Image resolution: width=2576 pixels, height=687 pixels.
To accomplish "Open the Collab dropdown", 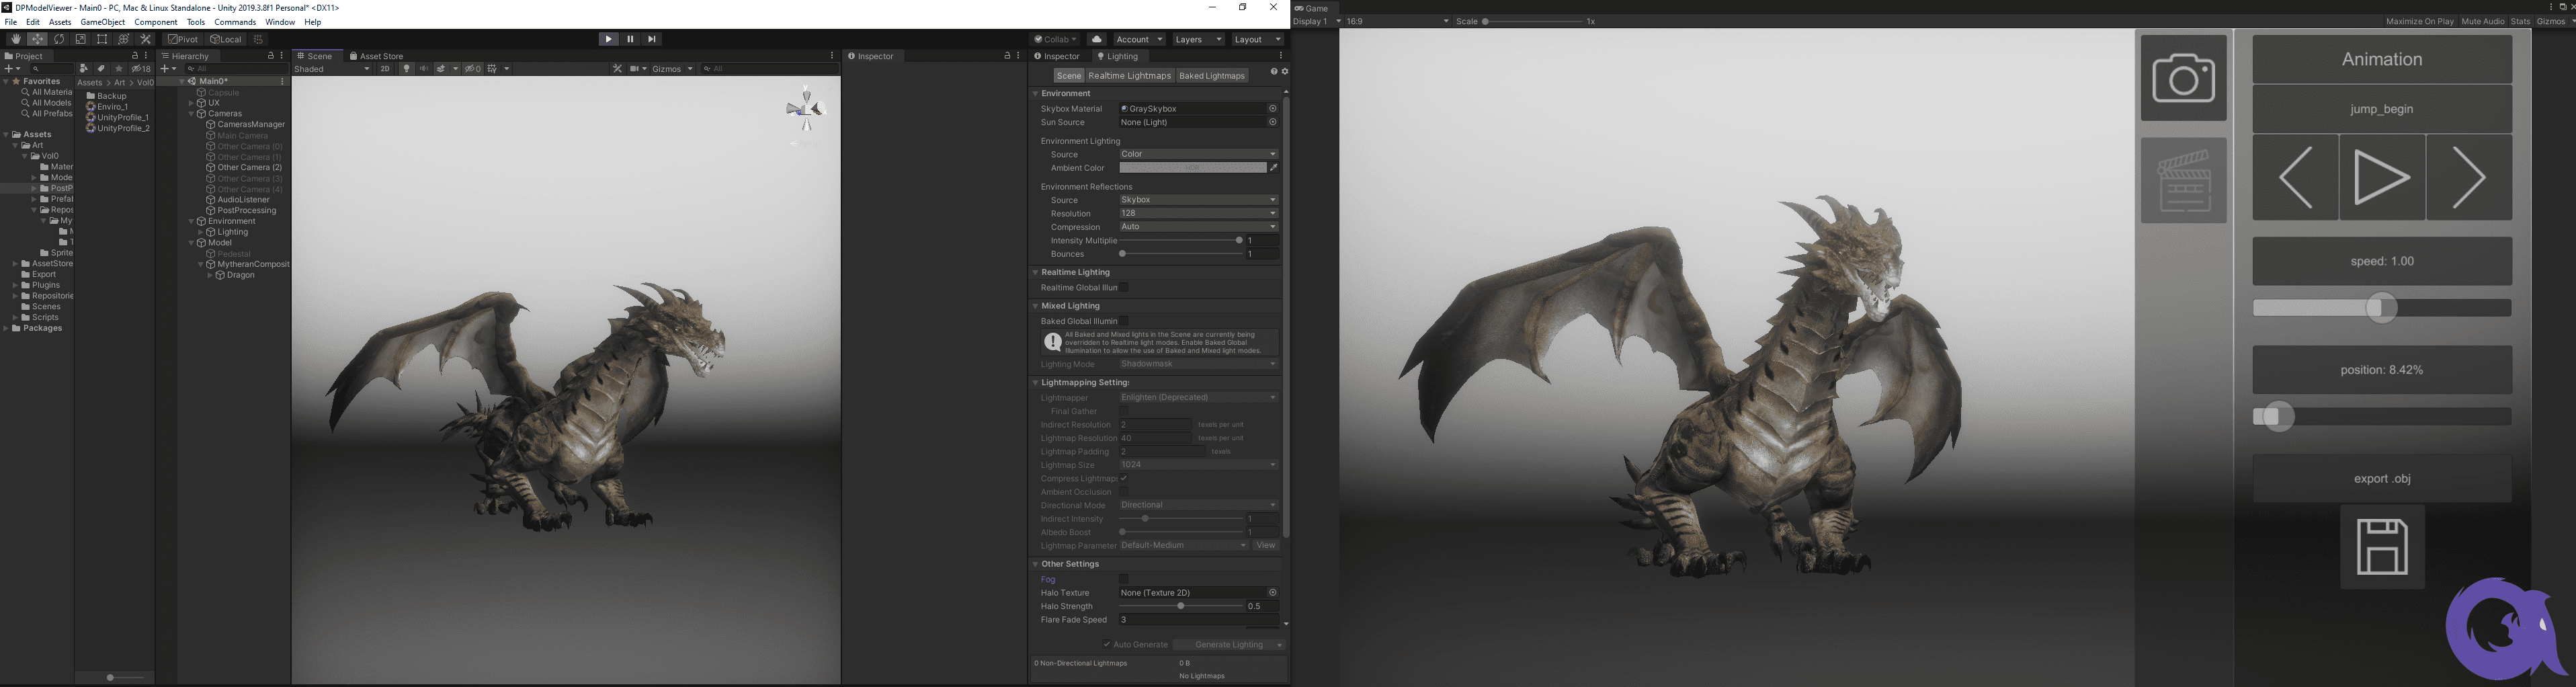I will tap(1056, 39).
